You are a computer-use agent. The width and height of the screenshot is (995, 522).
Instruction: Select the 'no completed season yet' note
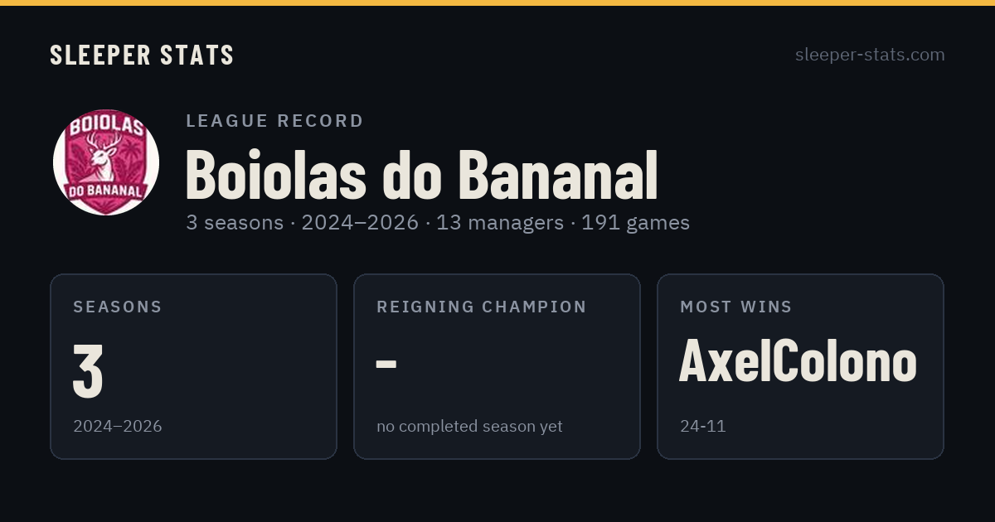[x=469, y=427]
